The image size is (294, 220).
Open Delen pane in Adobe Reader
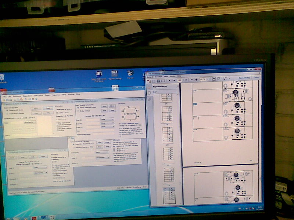(x=256, y=77)
